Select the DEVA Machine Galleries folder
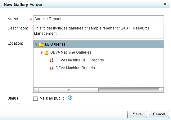 tap(71, 52)
